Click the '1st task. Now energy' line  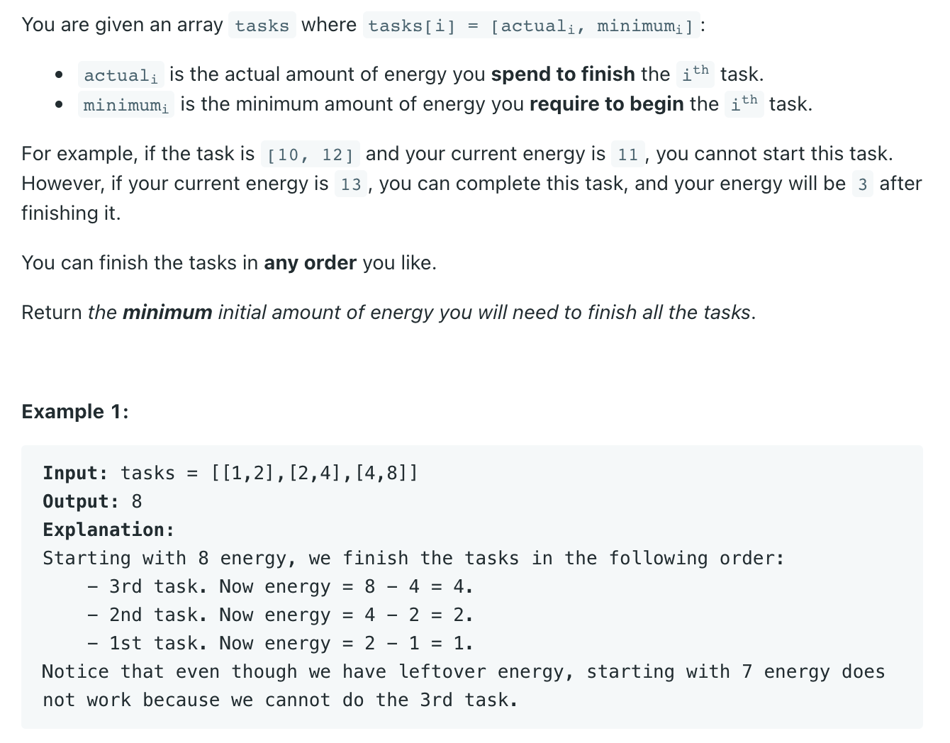280,643
